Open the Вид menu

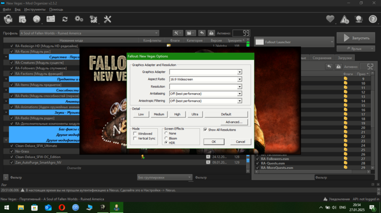click(x=18, y=9)
